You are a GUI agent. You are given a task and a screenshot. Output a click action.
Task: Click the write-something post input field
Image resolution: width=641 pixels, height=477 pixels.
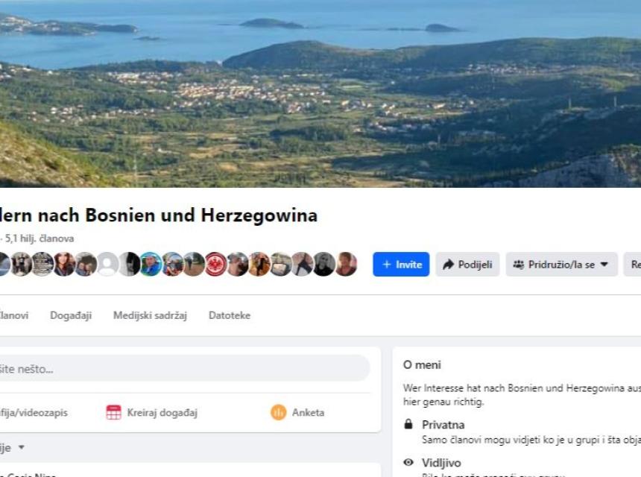(179, 368)
